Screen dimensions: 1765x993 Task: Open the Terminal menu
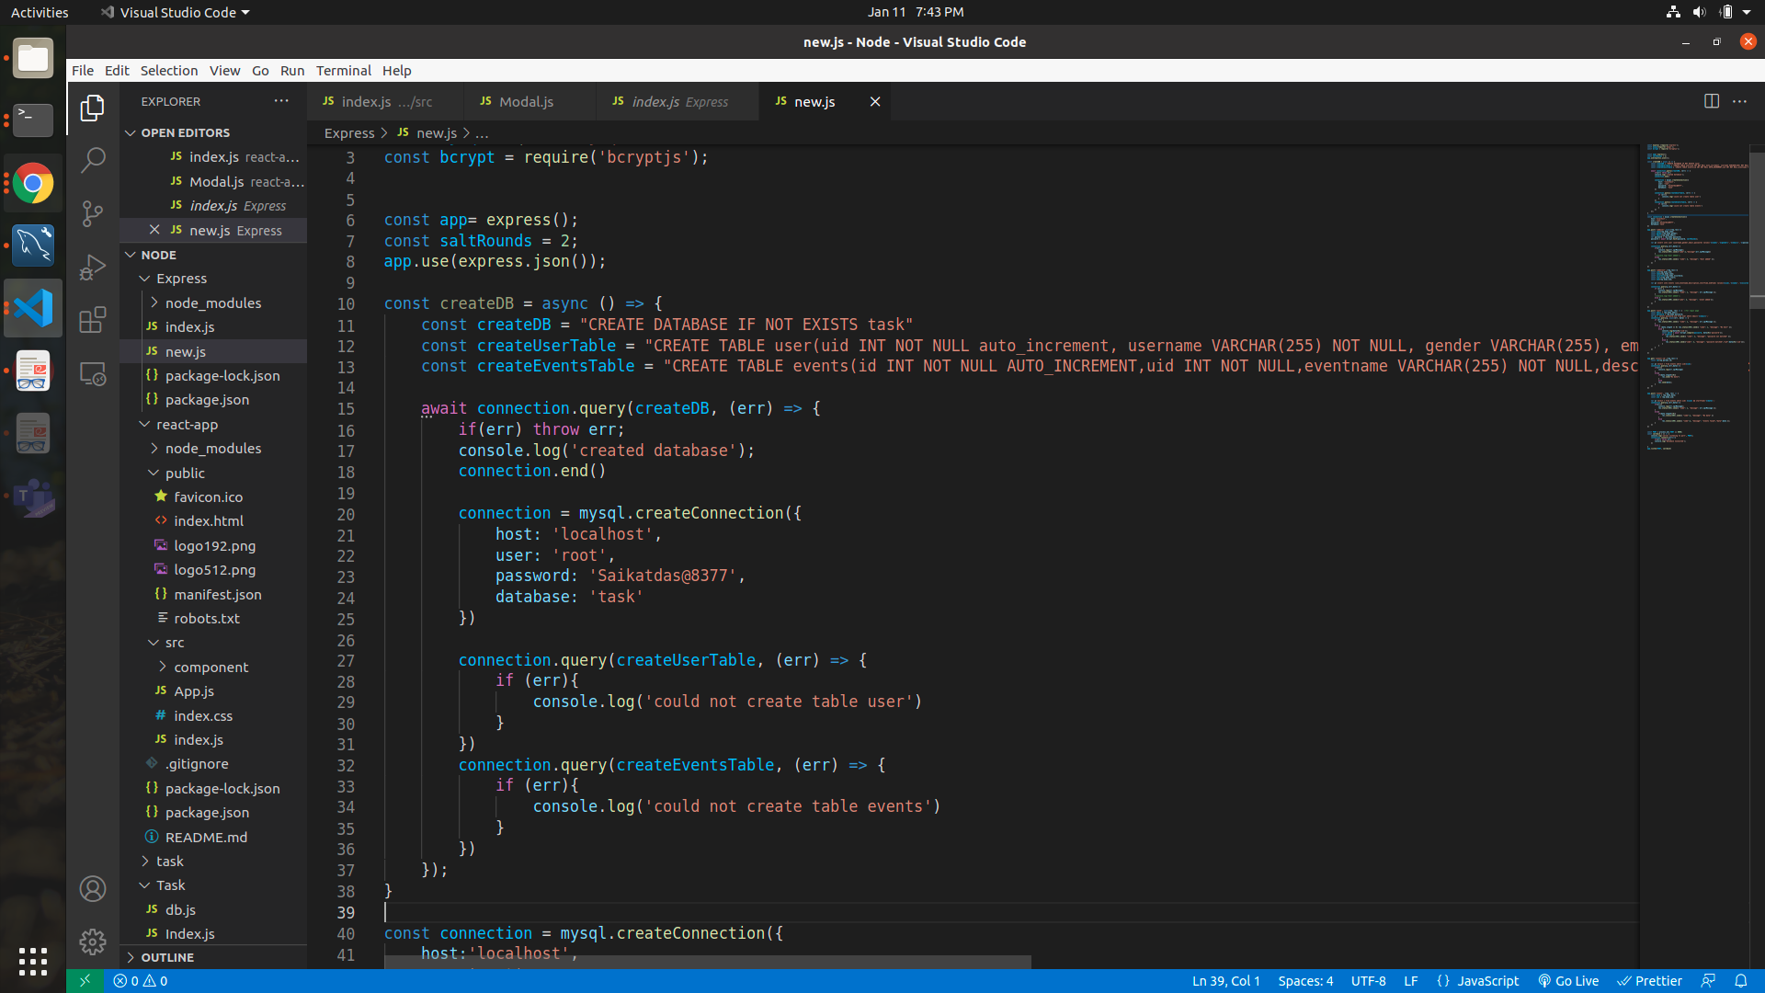pos(344,70)
